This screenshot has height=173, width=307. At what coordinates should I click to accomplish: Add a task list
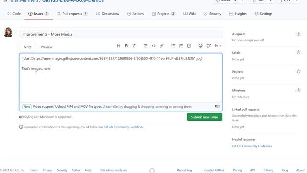[x=189, y=46]
